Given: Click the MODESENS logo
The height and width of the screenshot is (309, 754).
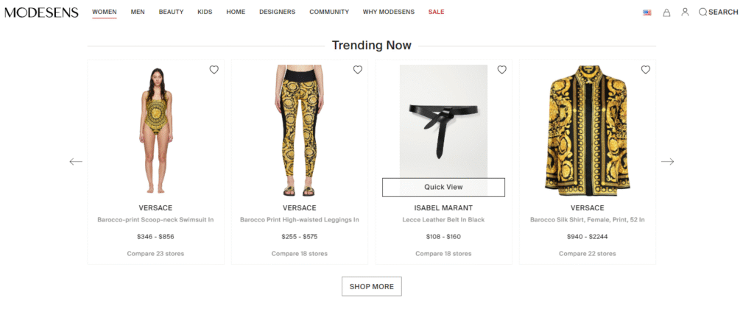Looking at the screenshot, I should 41,13.
